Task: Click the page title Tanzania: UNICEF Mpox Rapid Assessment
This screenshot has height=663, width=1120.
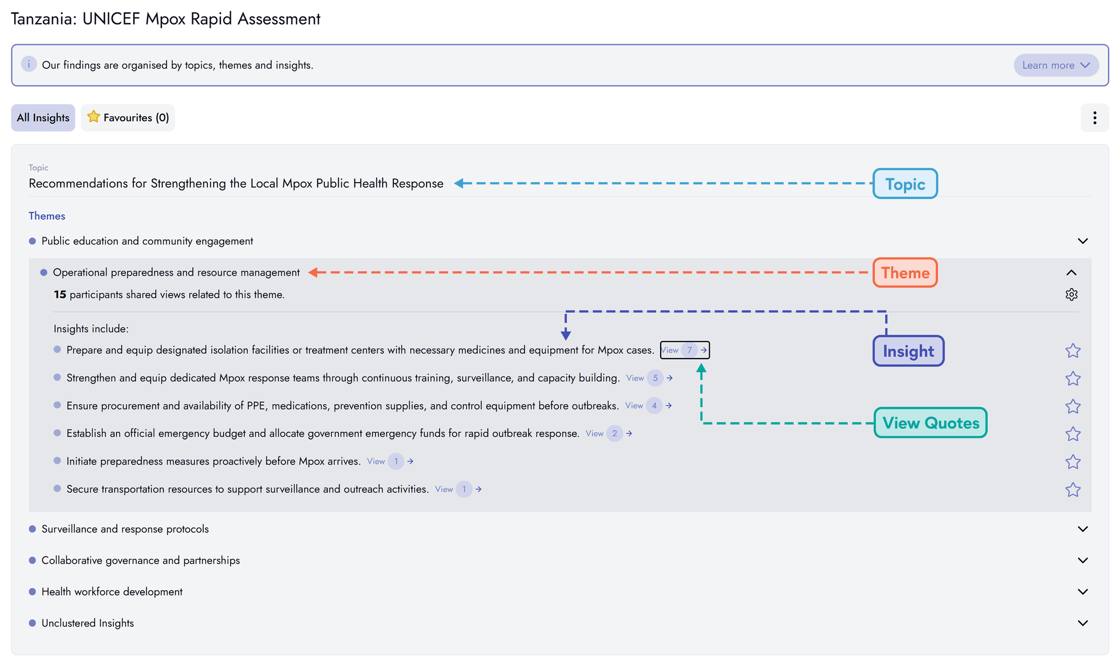Action: (x=166, y=19)
